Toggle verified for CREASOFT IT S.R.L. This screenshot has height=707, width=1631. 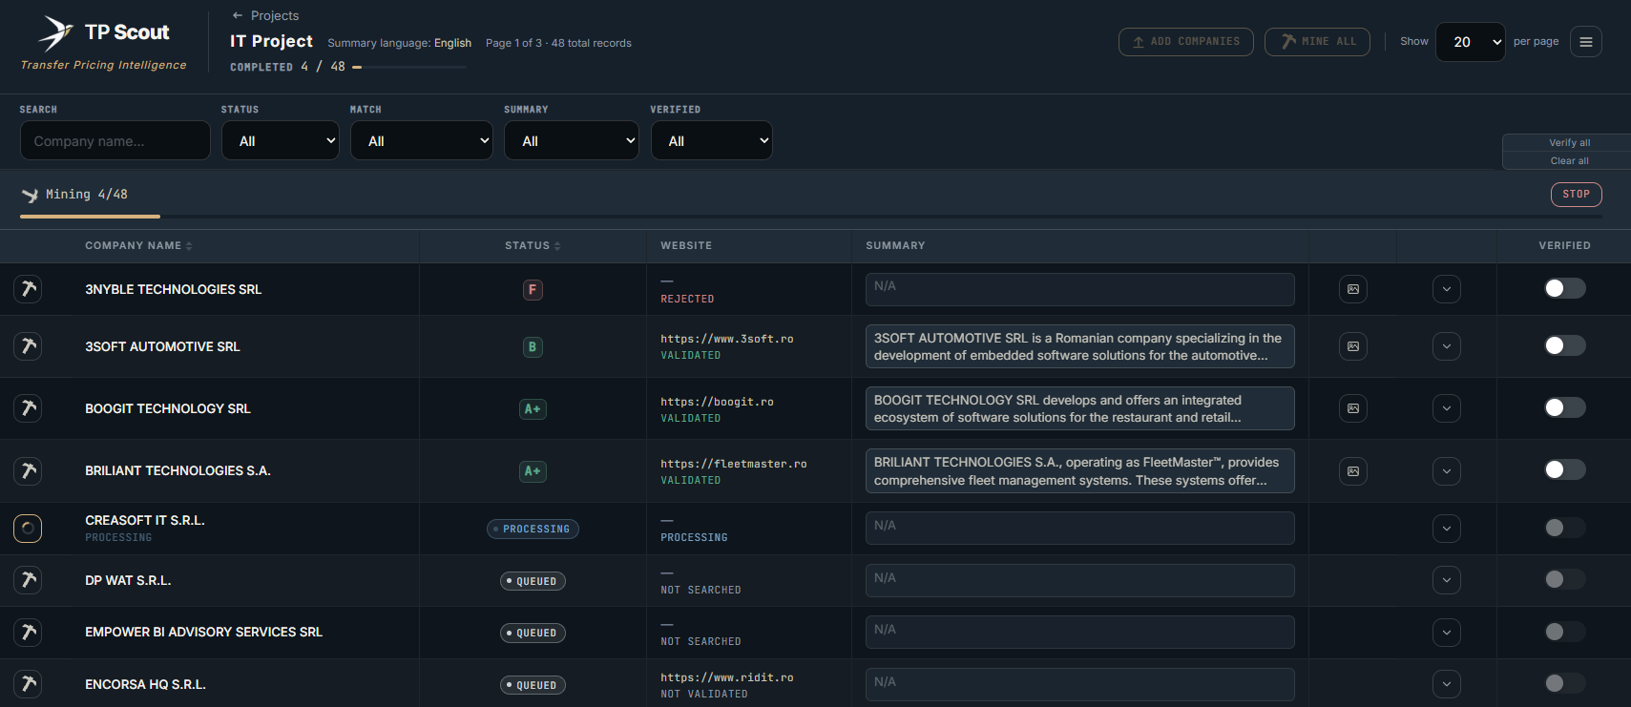click(x=1565, y=528)
